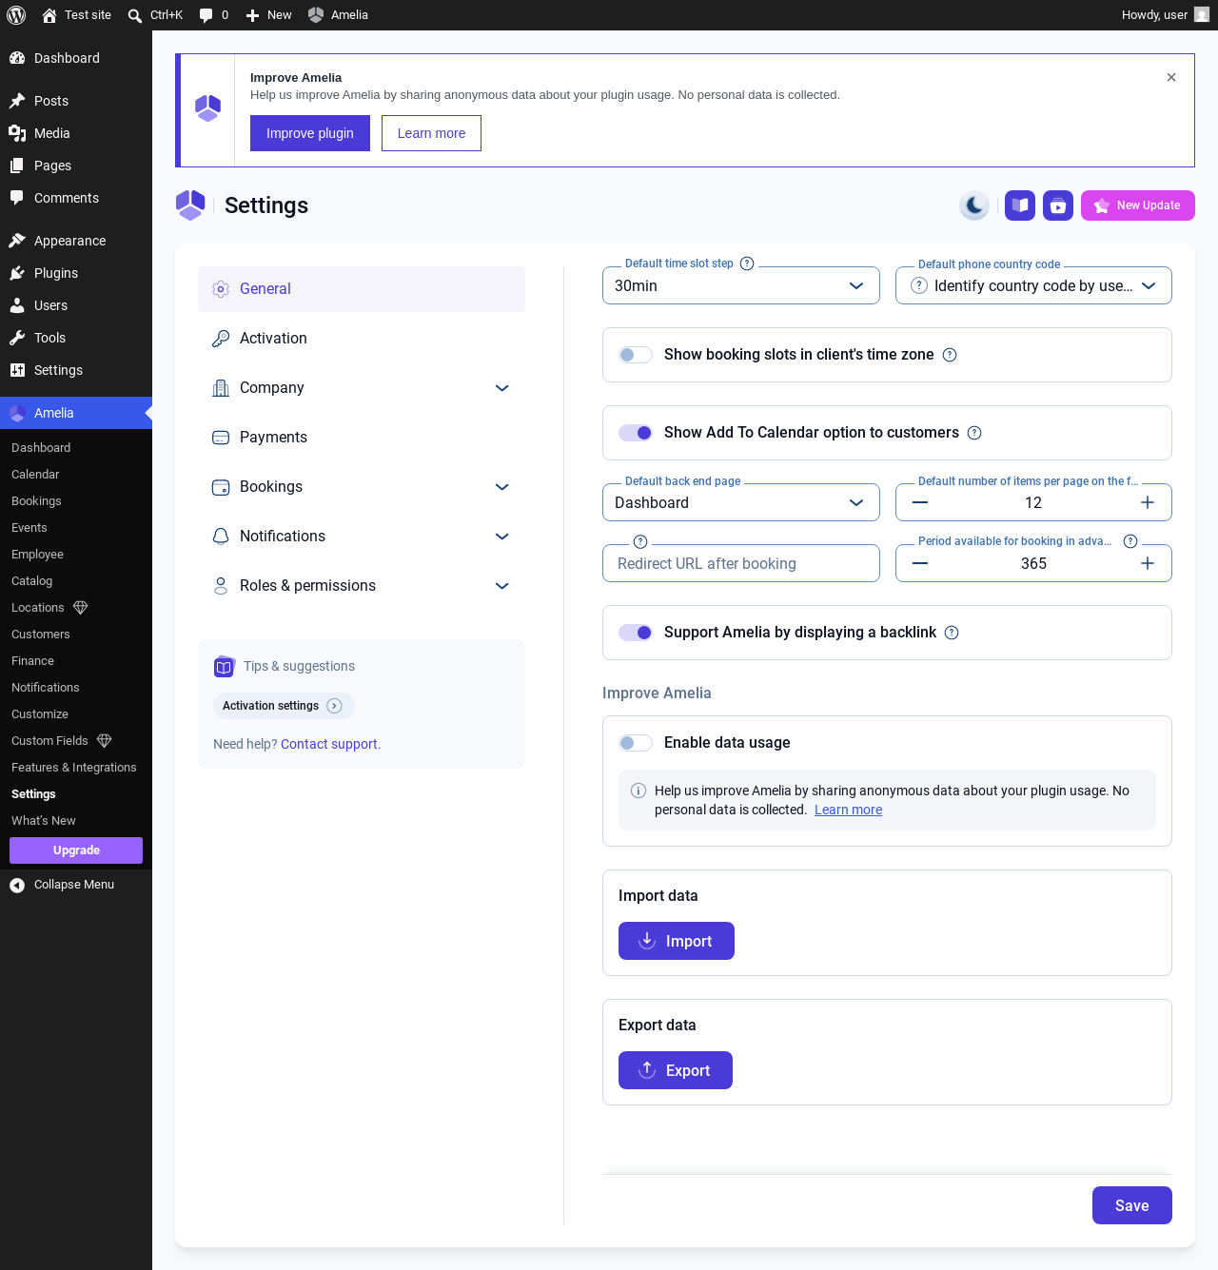Open Test site home link

76,15
